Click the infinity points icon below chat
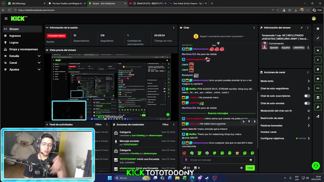Viewport: 324px width, 182px height. [187, 168]
